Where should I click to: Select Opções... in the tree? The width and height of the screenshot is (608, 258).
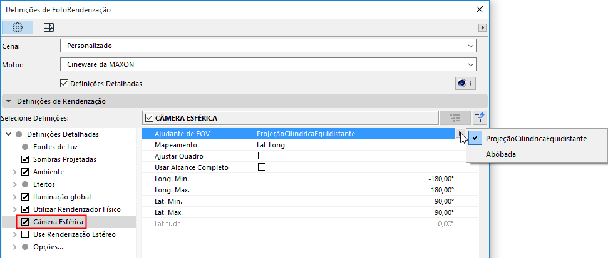pyautogui.click(x=48, y=247)
